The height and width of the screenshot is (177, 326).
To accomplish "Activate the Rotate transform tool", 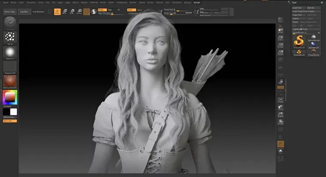I will coord(79,12).
